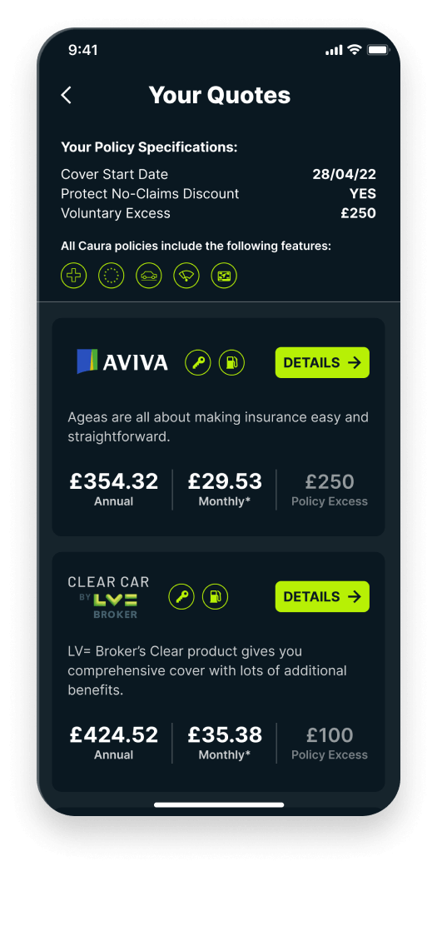Tap the windscreen wiper feature icon
This screenshot has height=946, width=437.
click(x=186, y=276)
